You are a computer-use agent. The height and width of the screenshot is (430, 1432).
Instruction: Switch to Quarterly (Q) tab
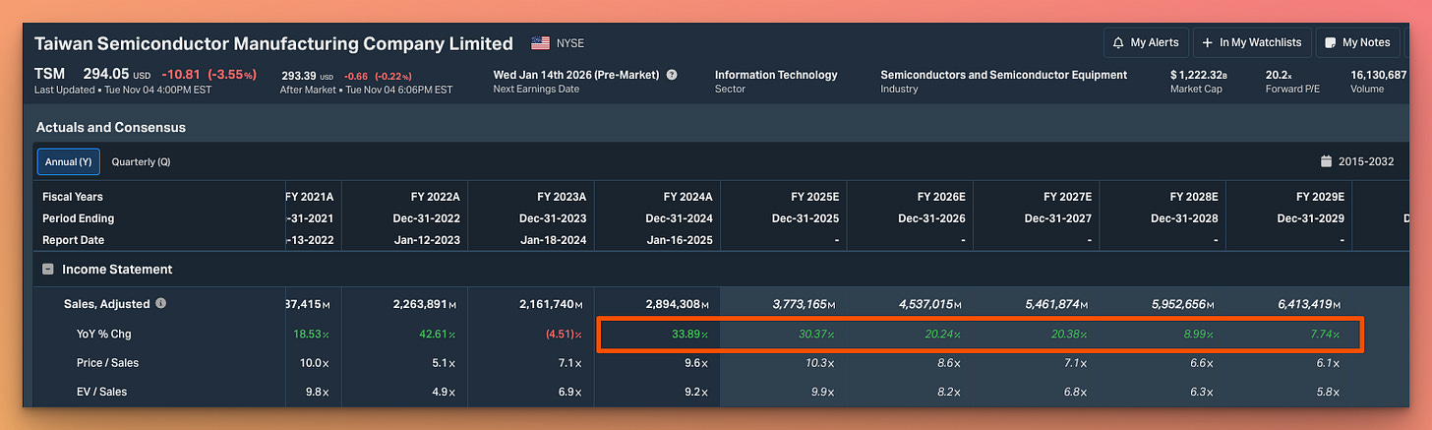tap(141, 161)
